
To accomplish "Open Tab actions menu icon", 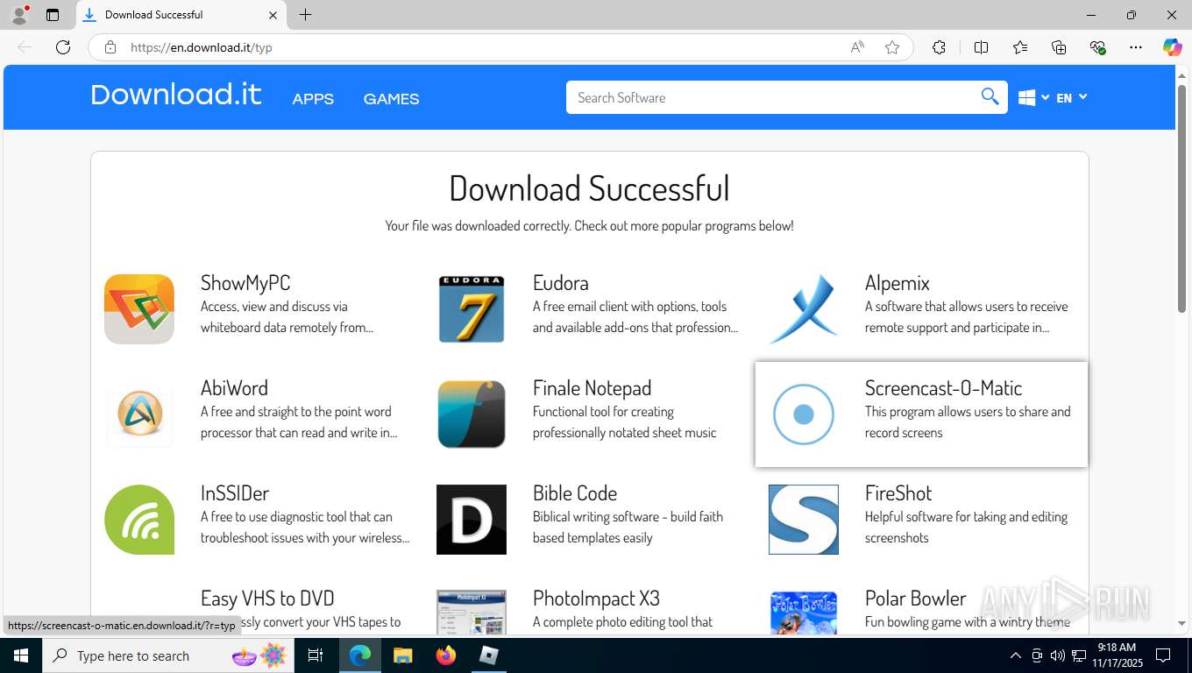I will pyautogui.click(x=53, y=15).
